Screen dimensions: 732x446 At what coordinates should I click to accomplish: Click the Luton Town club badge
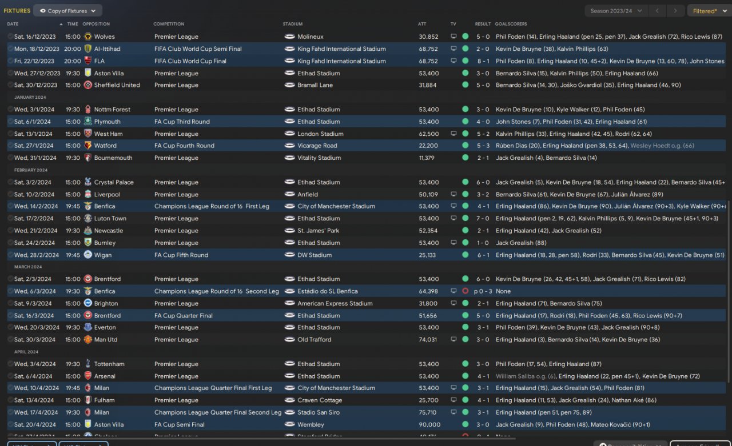click(88, 219)
